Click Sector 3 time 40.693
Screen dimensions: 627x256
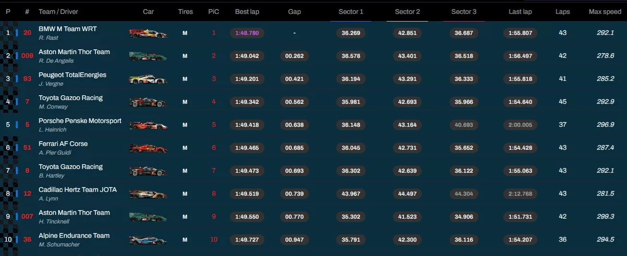coord(464,125)
